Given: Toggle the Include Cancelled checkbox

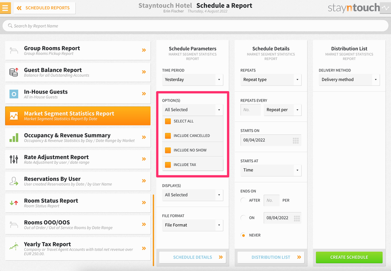Looking at the screenshot, I should 168,136.
